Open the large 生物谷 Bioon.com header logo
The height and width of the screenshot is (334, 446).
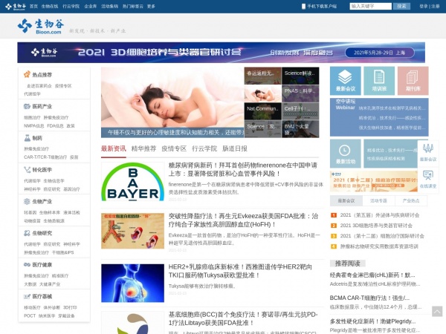point(41,26)
